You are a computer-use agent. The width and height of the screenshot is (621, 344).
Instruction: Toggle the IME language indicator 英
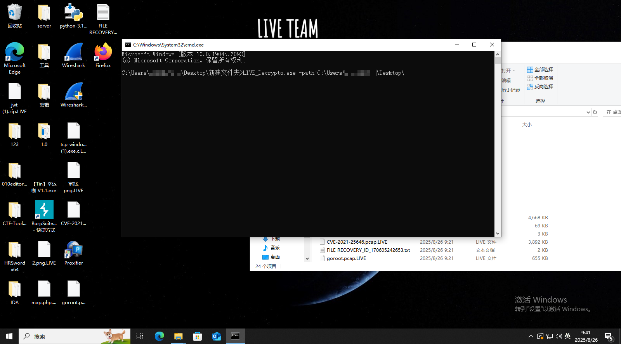tap(567, 336)
